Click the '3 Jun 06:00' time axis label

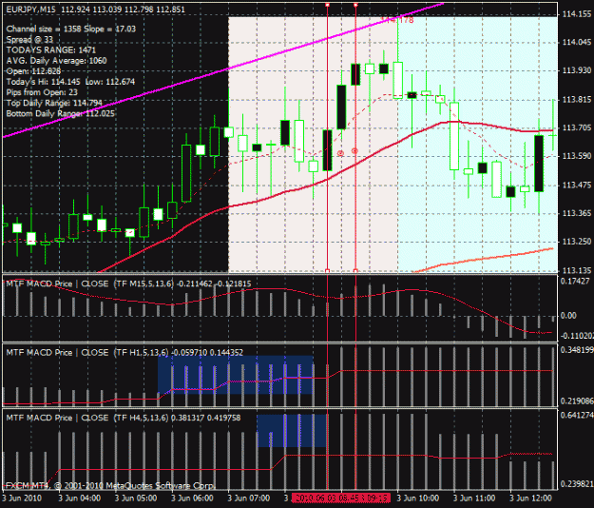click(192, 498)
